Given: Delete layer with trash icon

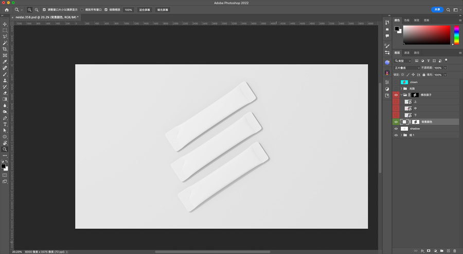Looking at the screenshot, I should pos(455,251).
